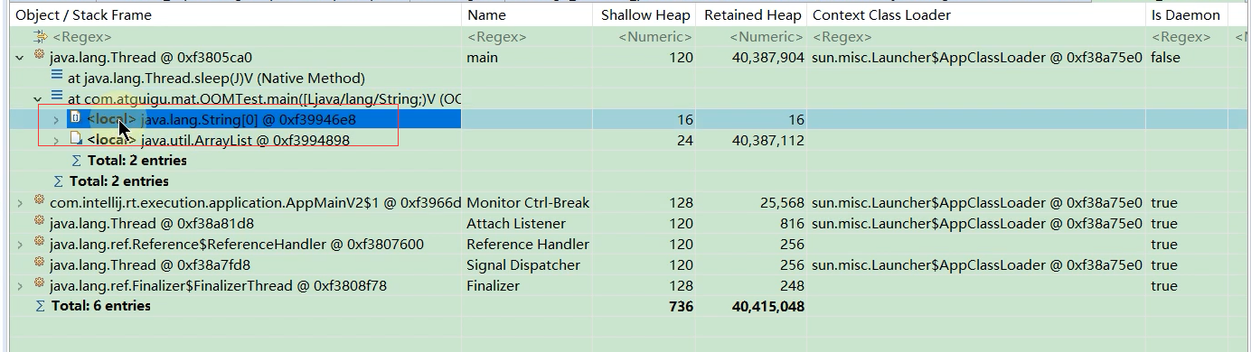Click thread icon of Thread @ 0xf38a7fd8
This screenshot has height=352, width=1251.
(x=39, y=264)
